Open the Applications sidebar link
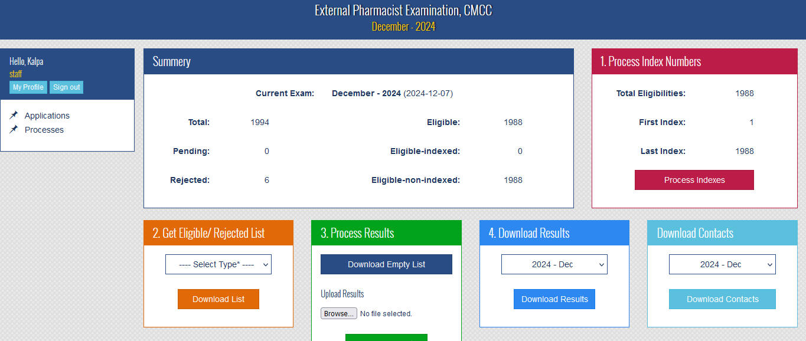This screenshot has height=341, width=806. (47, 116)
